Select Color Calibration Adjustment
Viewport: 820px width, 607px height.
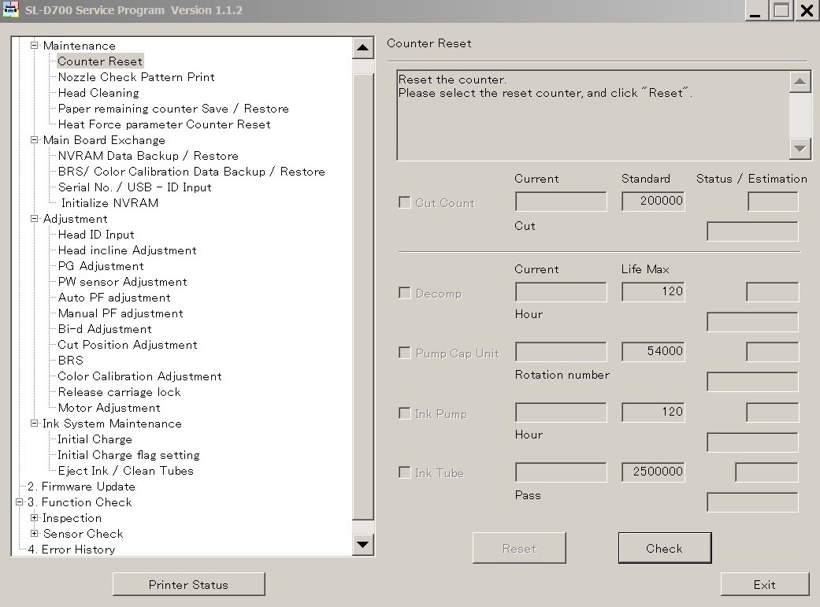coord(139,376)
